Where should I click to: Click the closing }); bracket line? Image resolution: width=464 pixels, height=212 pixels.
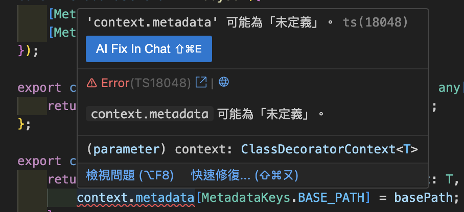click(29, 51)
